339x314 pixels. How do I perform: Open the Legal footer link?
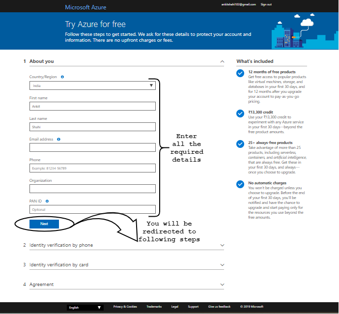[175, 307]
